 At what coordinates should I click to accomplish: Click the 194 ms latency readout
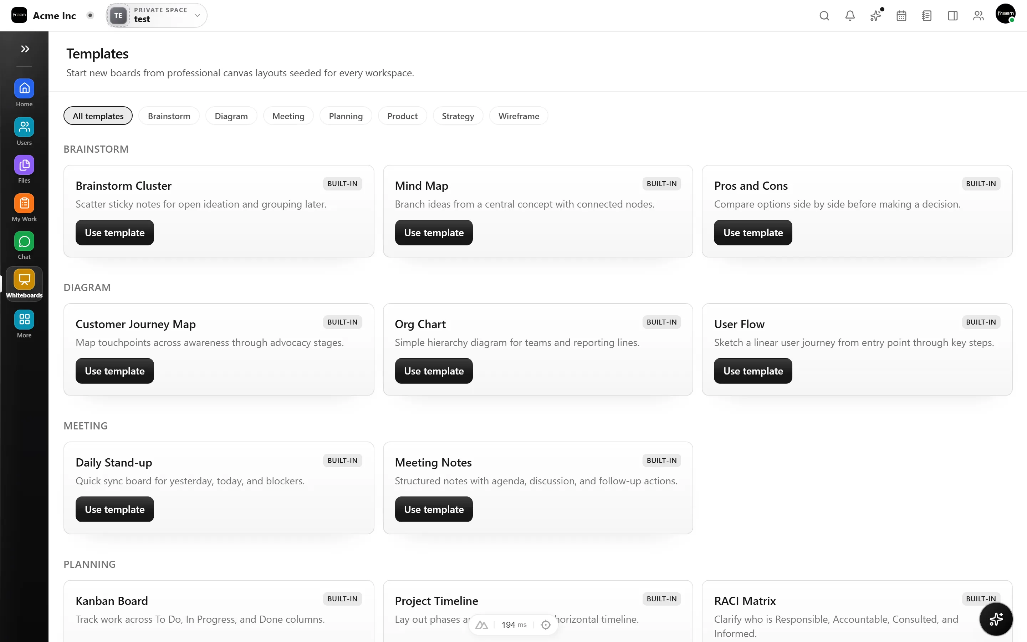(514, 625)
